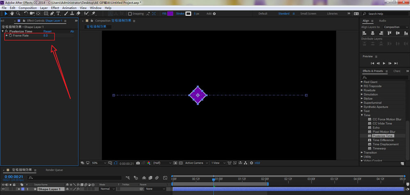Image resolution: width=410 pixels, height=195 pixels.
Task: Select the Rotation tool
Action: pyautogui.click(x=25, y=14)
